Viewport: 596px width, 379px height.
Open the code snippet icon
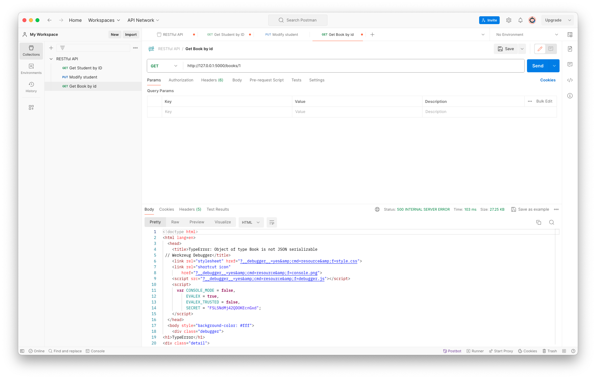(570, 80)
